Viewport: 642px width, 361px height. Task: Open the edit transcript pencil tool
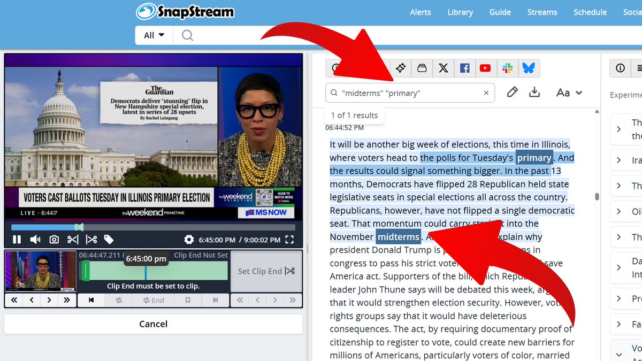click(x=512, y=92)
